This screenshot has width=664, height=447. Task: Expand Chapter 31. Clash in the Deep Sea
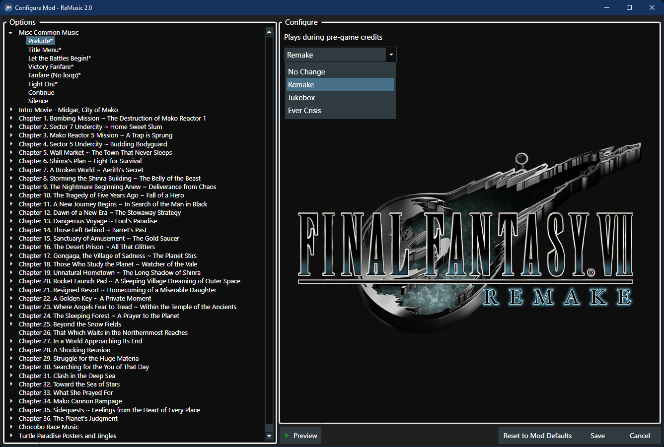click(11, 376)
